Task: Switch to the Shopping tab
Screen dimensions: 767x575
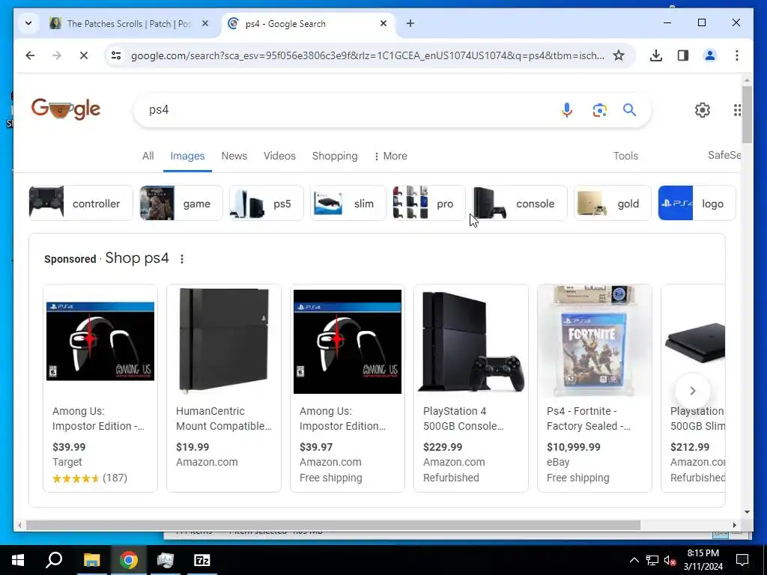Action: (x=335, y=156)
